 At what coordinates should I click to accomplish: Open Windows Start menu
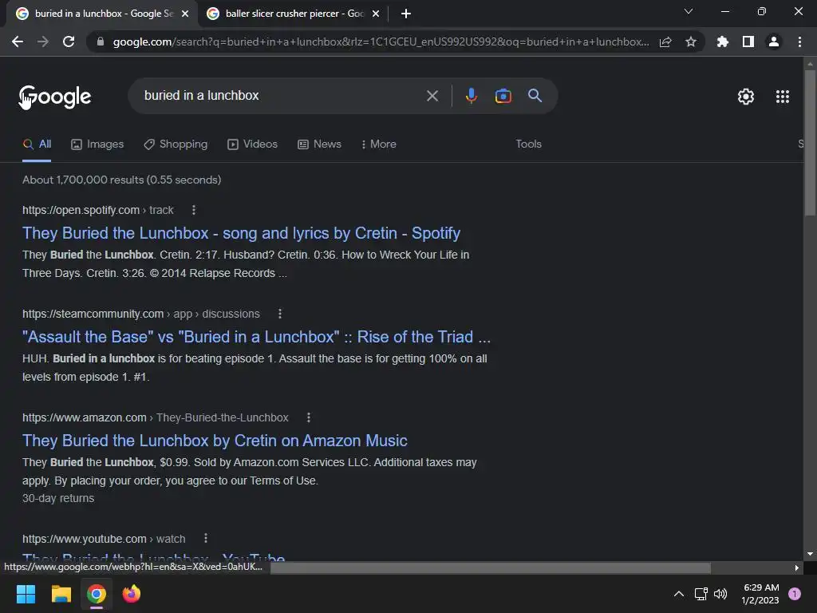26,594
